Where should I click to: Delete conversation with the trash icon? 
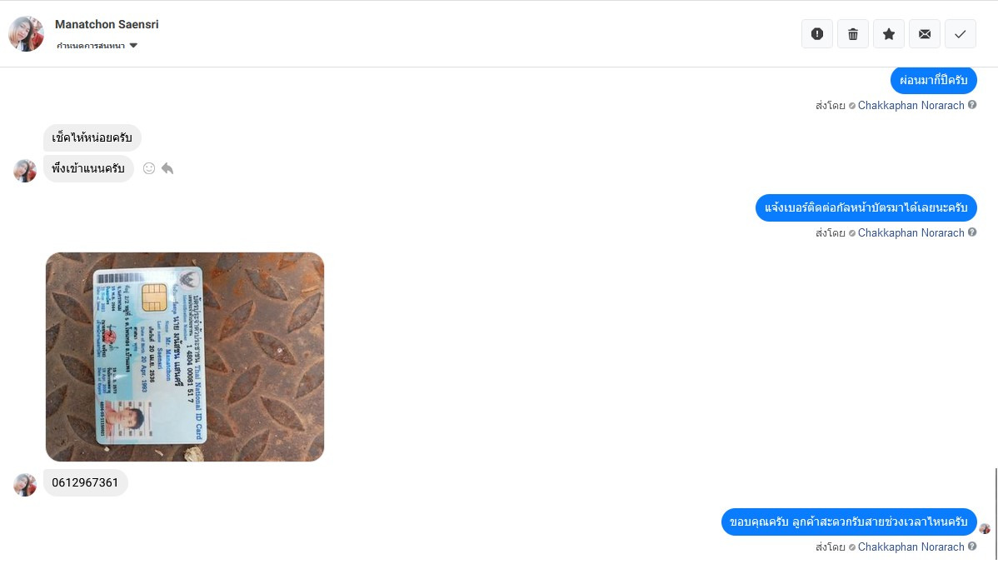(x=853, y=33)
